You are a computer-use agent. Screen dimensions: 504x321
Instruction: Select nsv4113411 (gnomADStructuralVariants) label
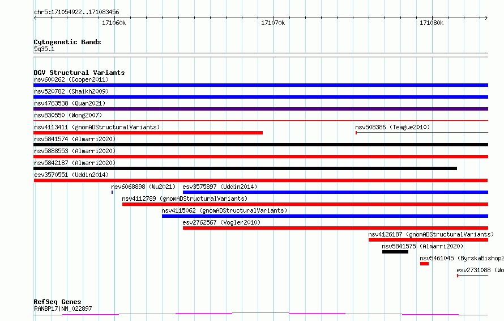(97, 127)
